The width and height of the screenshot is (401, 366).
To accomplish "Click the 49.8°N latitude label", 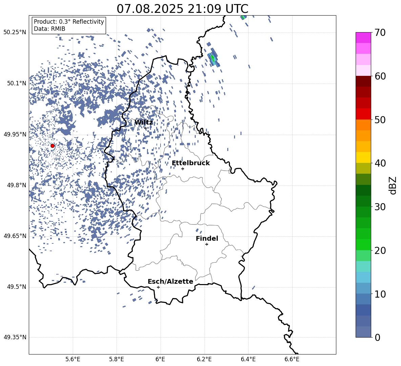I will (16, 185).
